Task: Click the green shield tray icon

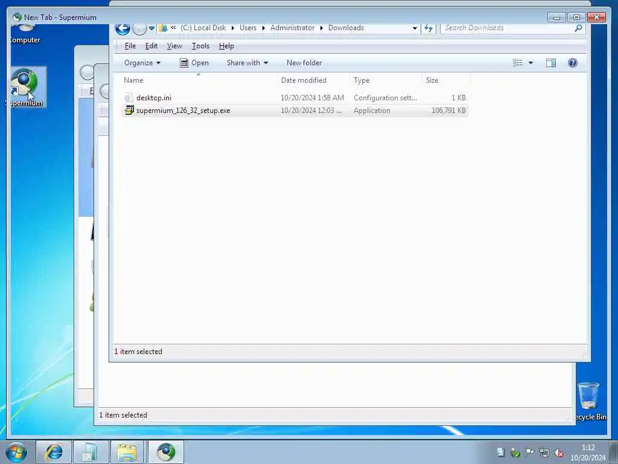Action: point(515,453)
